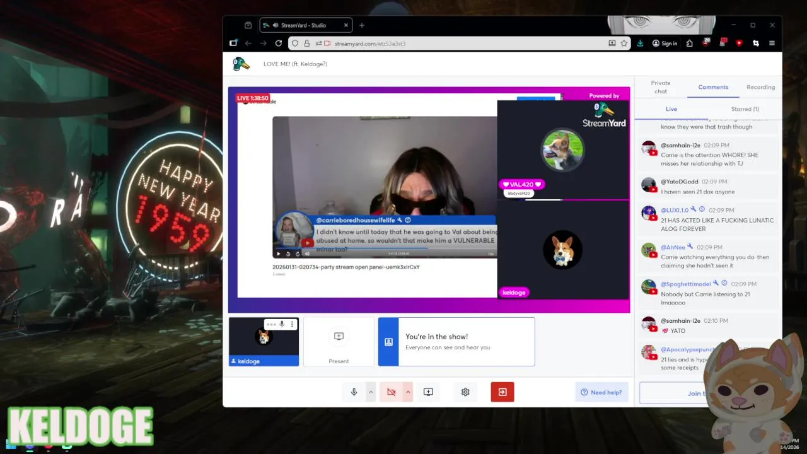Select the Live comments sub-tab
Screen dimensions: 807x454
click(x=671, y=109)
